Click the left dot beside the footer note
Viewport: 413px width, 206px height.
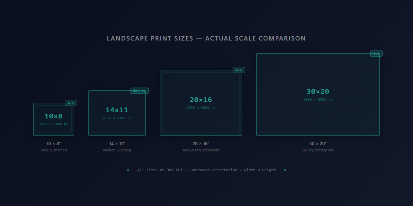[x=128, y=170]
